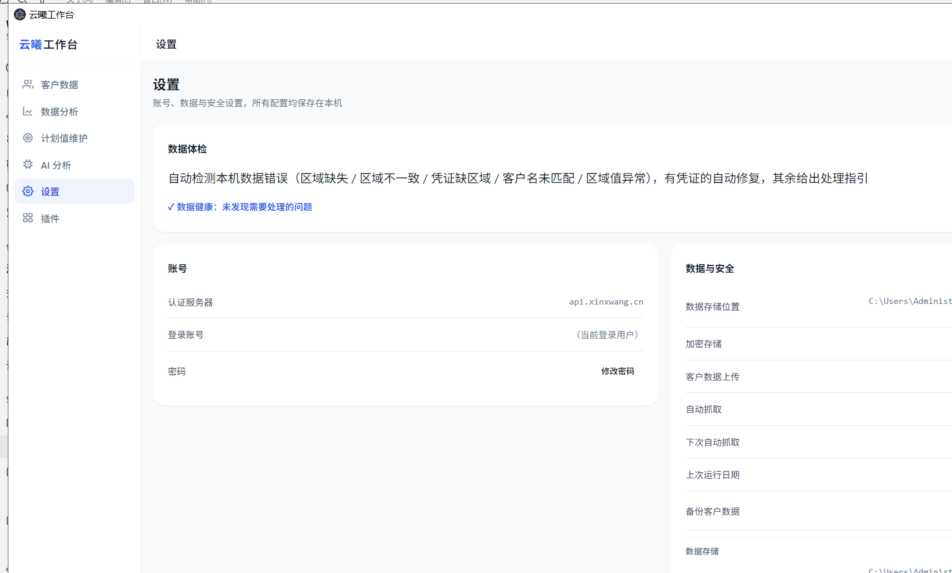
Task: Click the (当前登录用户) value
Action: point(607,335)
